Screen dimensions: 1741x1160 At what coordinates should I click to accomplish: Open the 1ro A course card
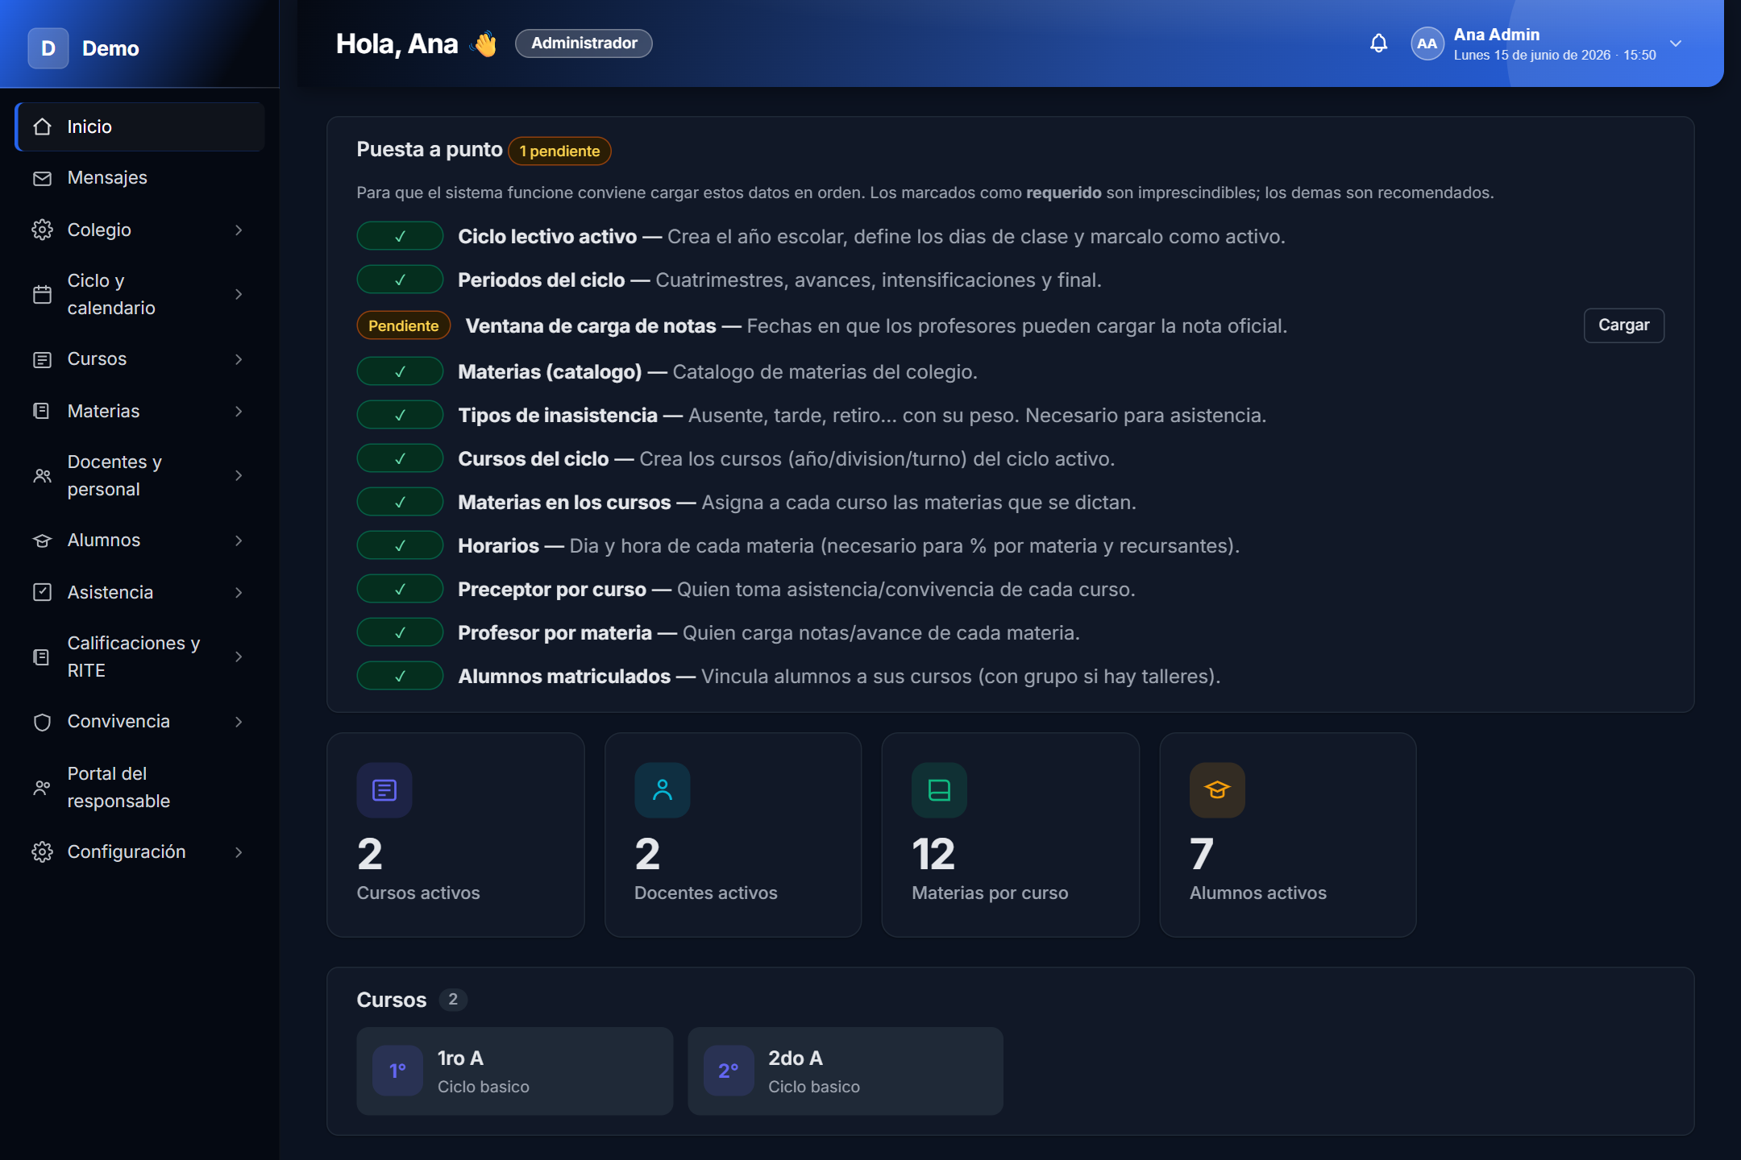coord(514,1071)
